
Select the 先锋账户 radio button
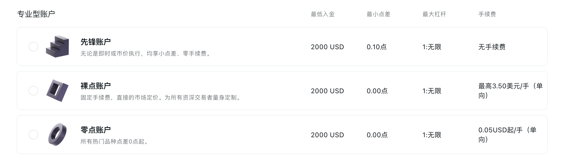coord(34,47)
